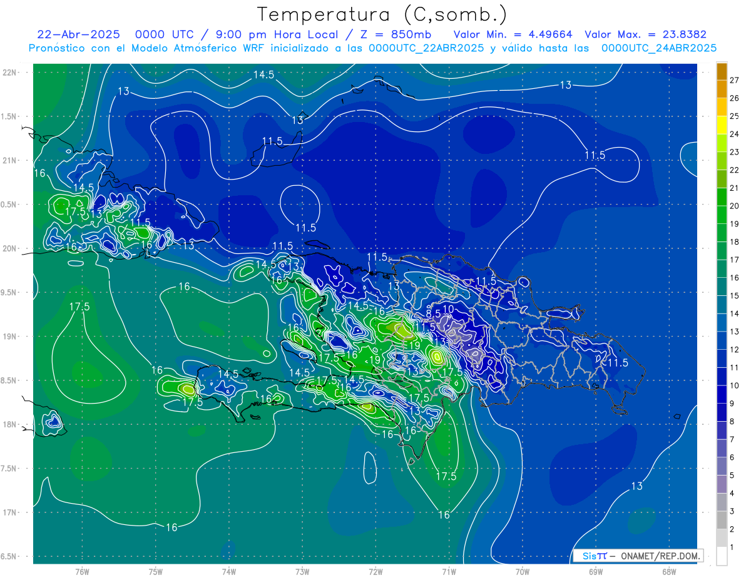Image resolution: width=751 pixels, height=580 pixels.
Task: Click the '69W' longitude axis label
Action: tap(596, 572)
